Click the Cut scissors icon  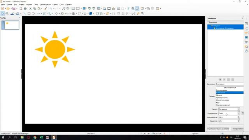coord(30,9)
